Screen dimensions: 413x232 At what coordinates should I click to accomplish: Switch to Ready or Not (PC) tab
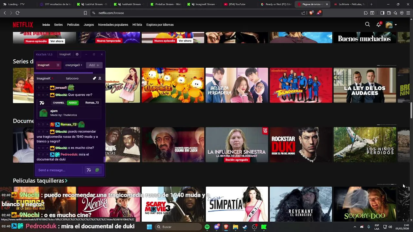[277, 4]
